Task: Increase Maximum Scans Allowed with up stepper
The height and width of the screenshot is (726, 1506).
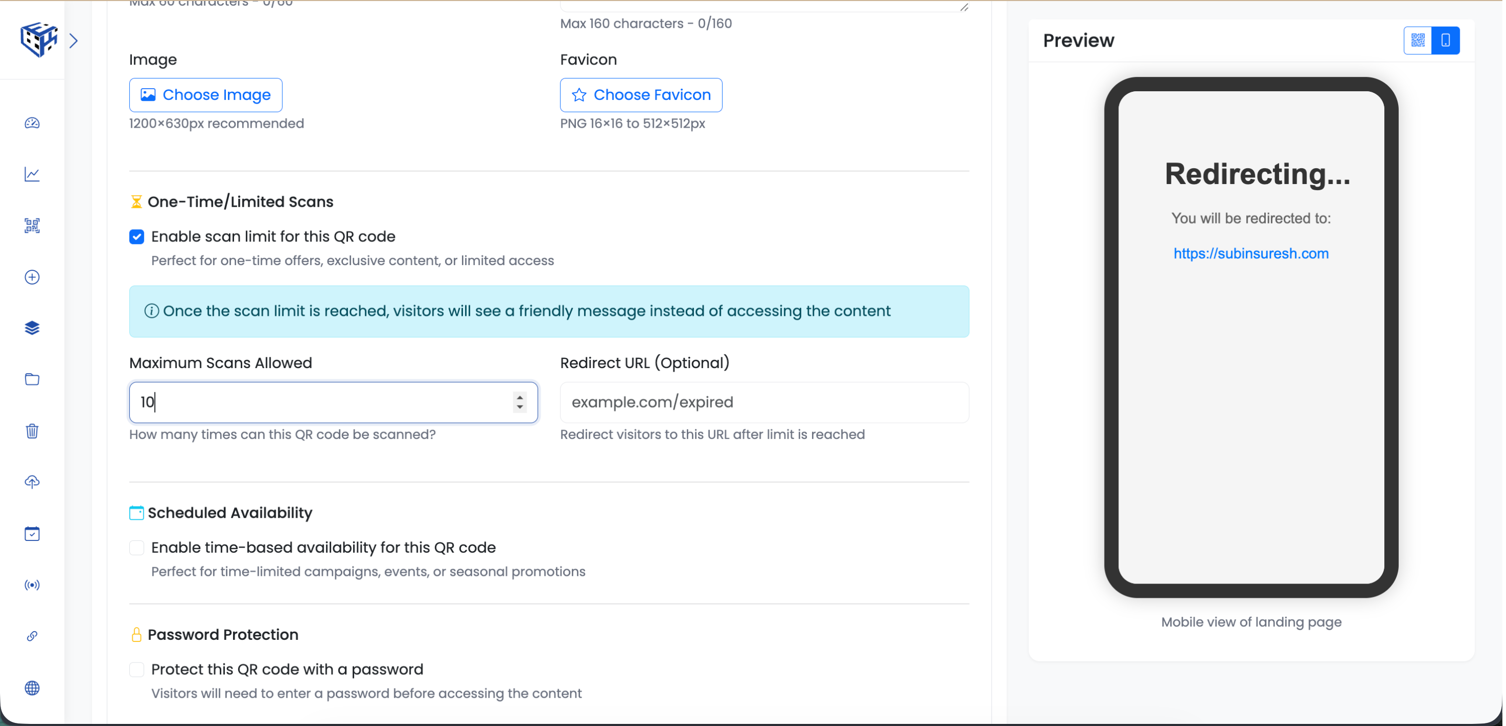Action: [520, 397]
